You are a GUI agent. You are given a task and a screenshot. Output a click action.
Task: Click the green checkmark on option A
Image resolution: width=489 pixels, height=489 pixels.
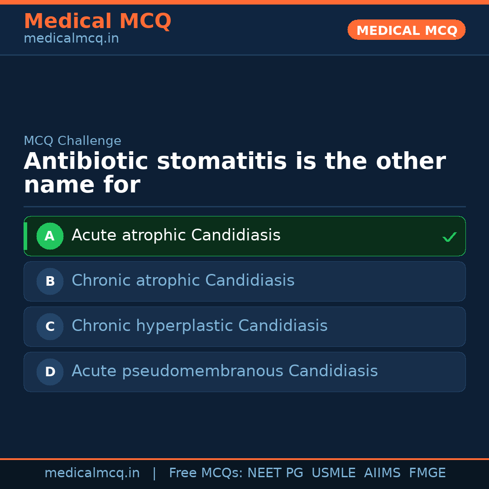[449, 237]
